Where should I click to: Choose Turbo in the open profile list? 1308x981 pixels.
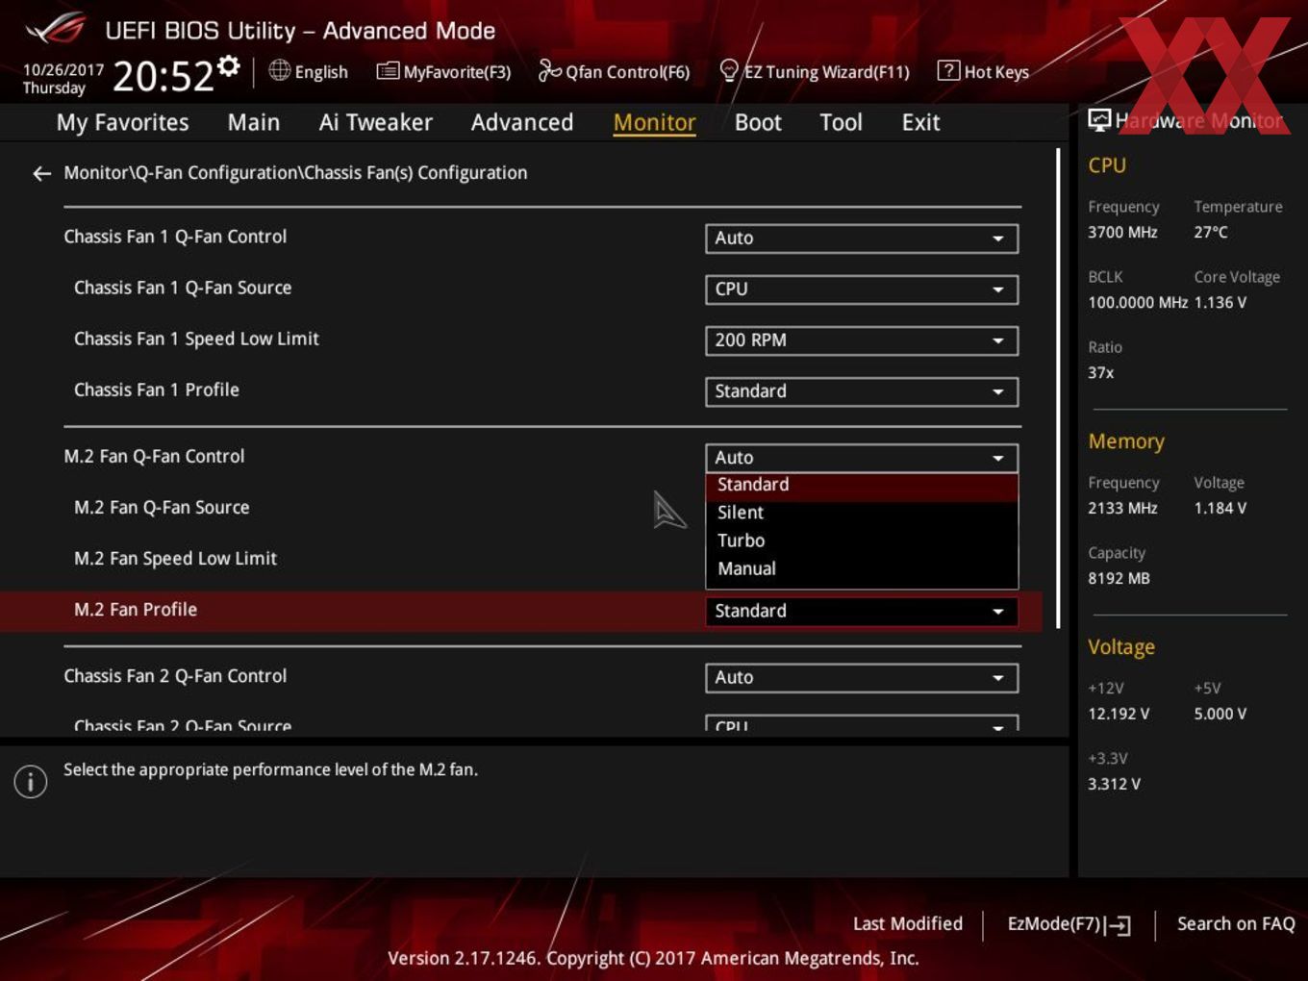(x=862, y=541)
